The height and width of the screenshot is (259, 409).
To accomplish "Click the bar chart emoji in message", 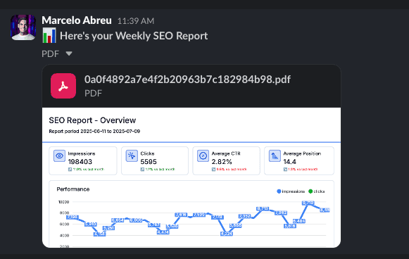I will coord(49,35).
